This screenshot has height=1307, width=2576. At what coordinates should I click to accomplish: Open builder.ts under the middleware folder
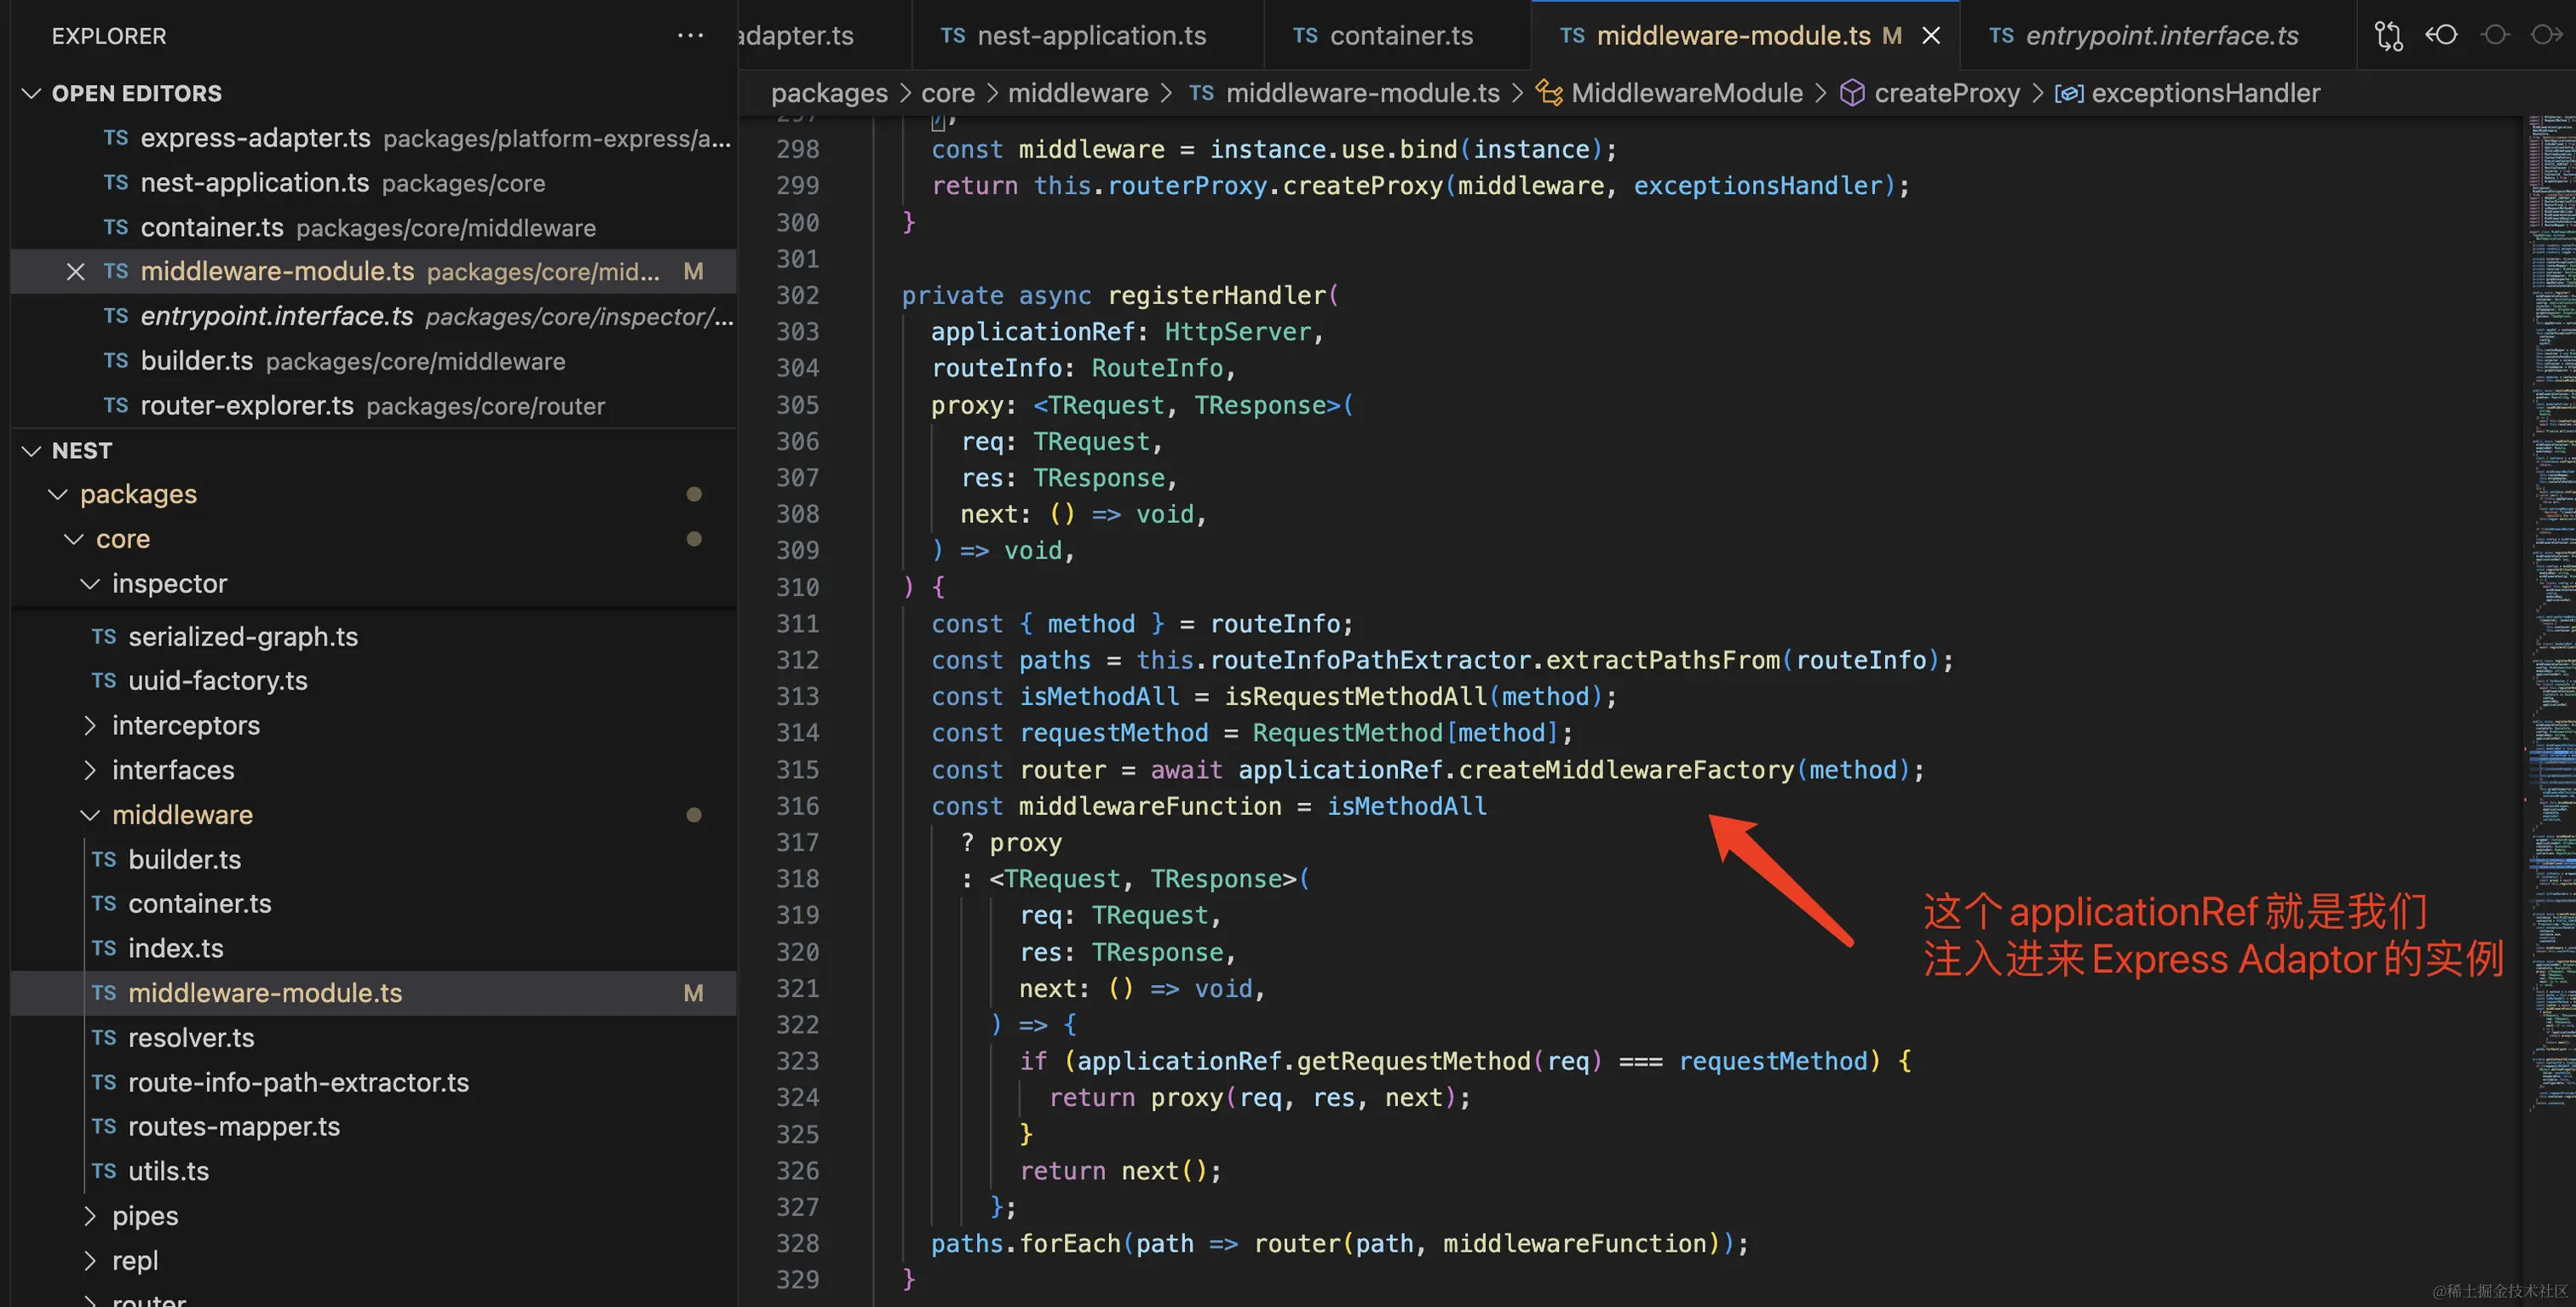pyautogui.click(x=374, y=859)
